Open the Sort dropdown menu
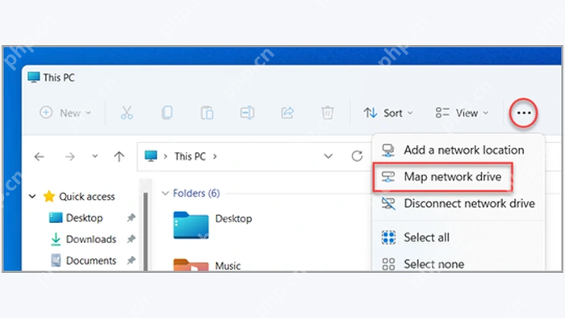 click(387, 113)
